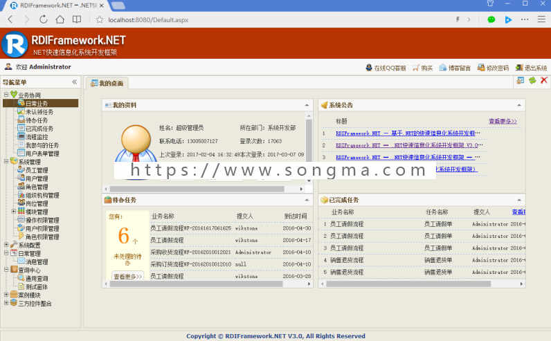551x341 pixels.
Task: Open 已完成任务 in the sidebar tree
Action: point(39,129)
